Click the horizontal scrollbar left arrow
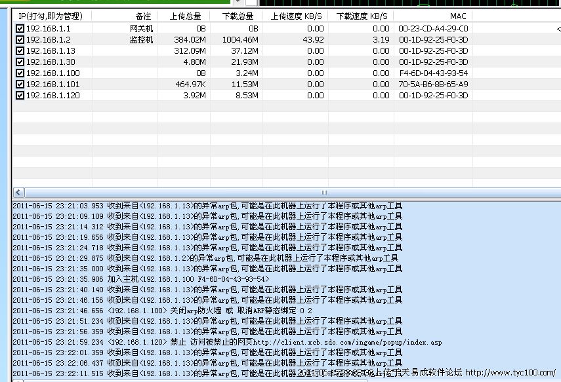The image size is (561, 382). click(x=18, y=193)
